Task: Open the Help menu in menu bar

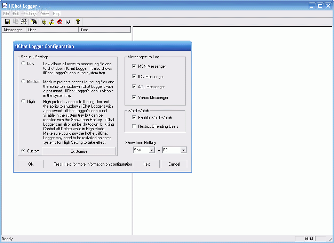Action: 57,14
